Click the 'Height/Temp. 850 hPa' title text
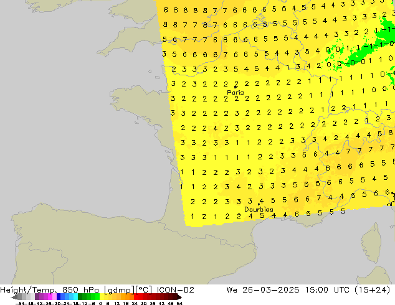This screenshot has height=305, width=395. click(x=50, y=290)
